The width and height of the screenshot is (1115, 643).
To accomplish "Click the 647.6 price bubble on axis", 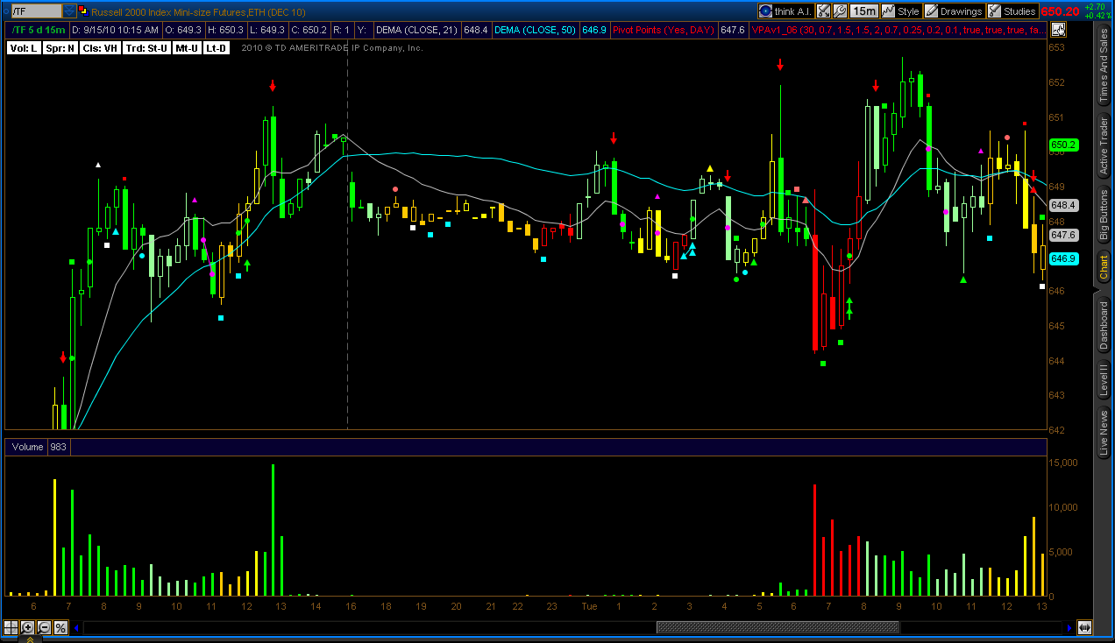I will click(x=1063, y=235).
